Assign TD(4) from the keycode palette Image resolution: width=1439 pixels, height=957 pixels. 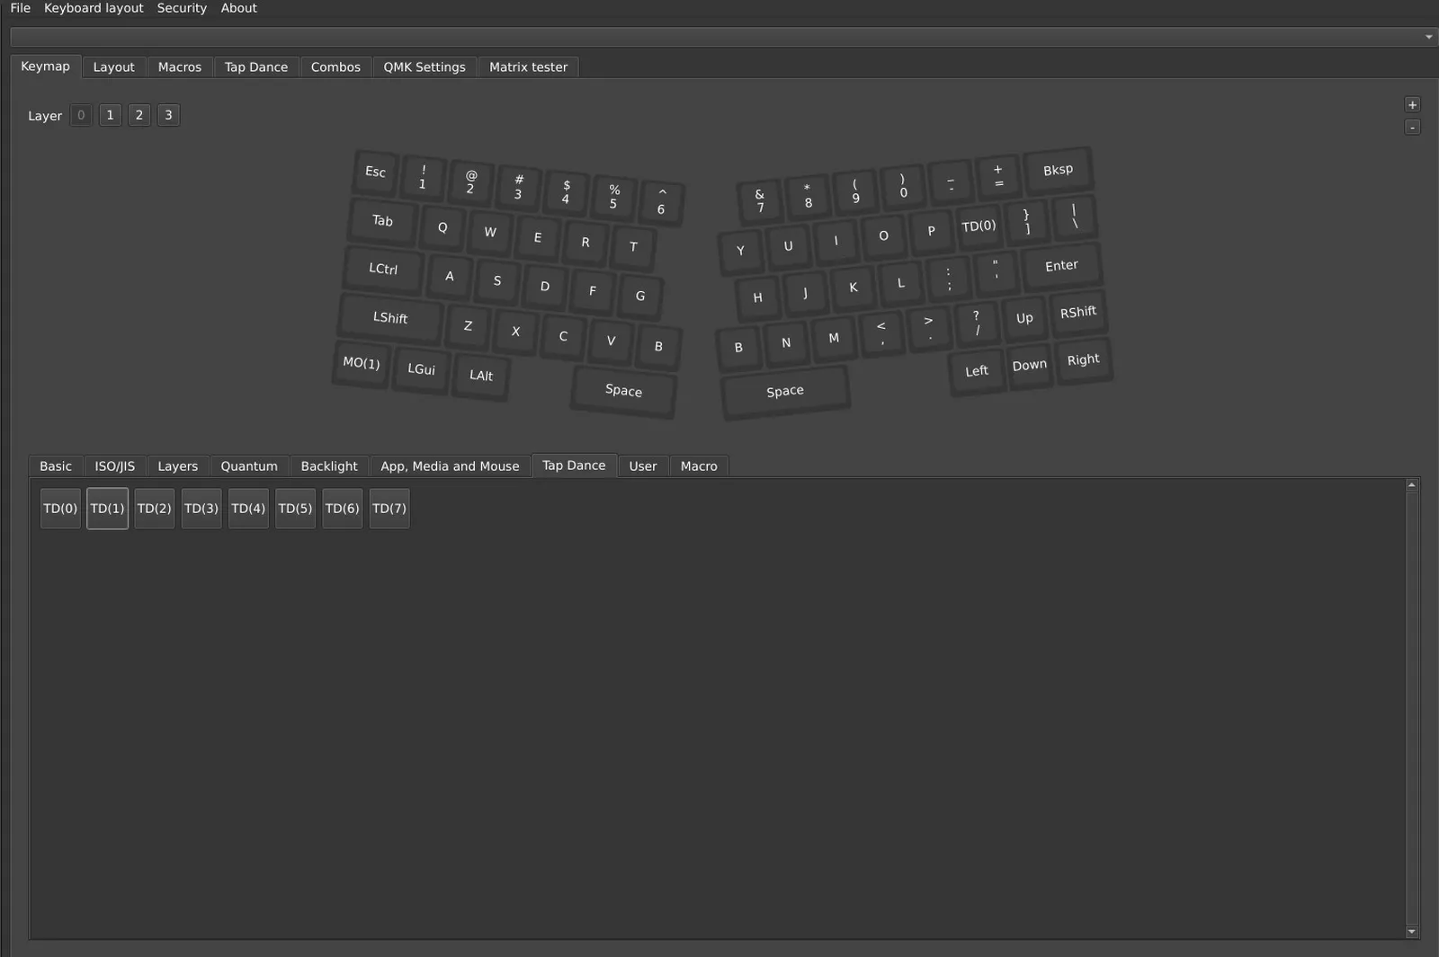pos(248,509)
